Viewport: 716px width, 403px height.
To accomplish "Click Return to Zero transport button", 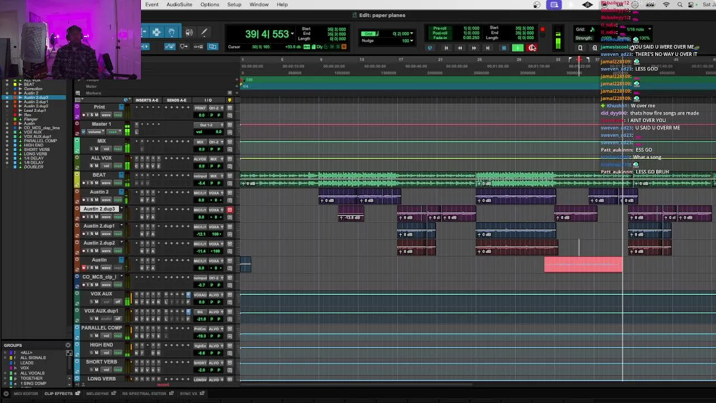I will (446, 48).
